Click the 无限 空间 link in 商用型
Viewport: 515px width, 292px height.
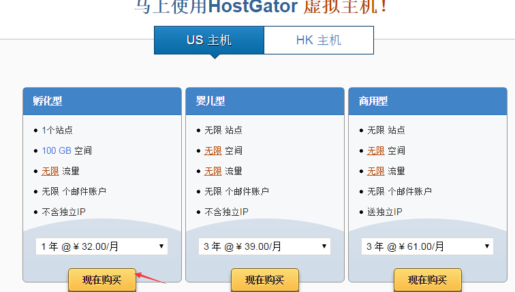coord(376,150)
